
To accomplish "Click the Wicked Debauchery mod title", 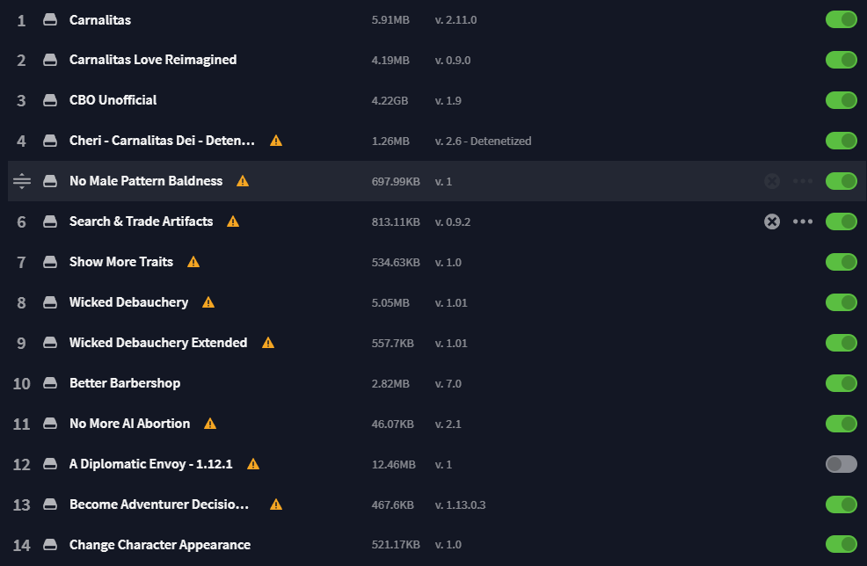I will coord(128,302).
